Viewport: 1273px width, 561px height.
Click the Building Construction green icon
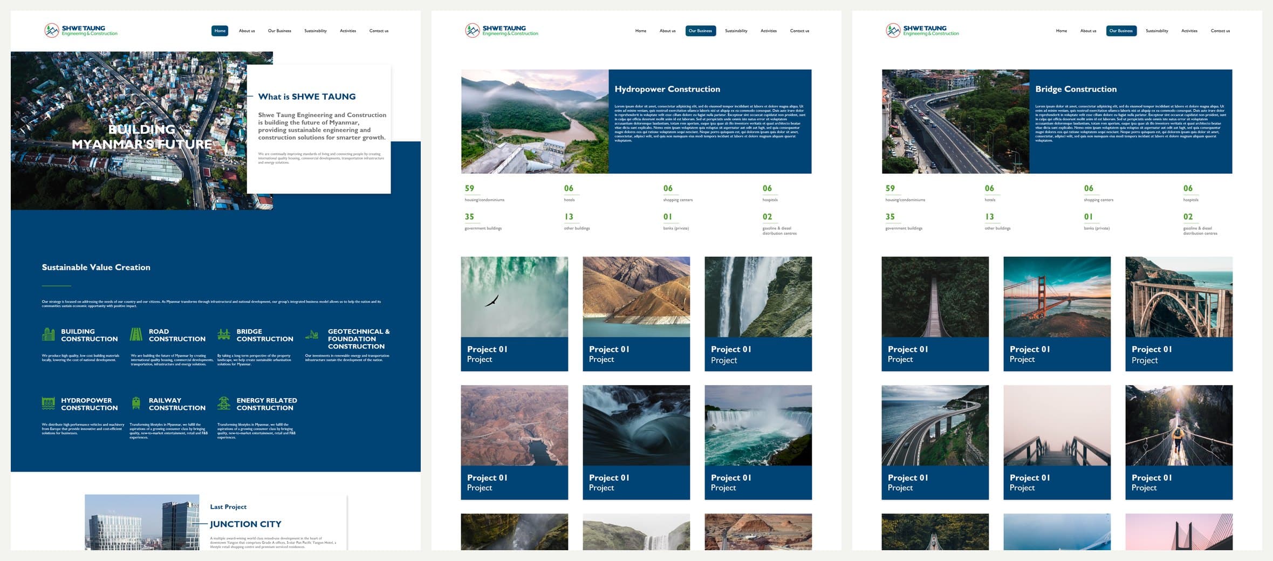point(49,334)
